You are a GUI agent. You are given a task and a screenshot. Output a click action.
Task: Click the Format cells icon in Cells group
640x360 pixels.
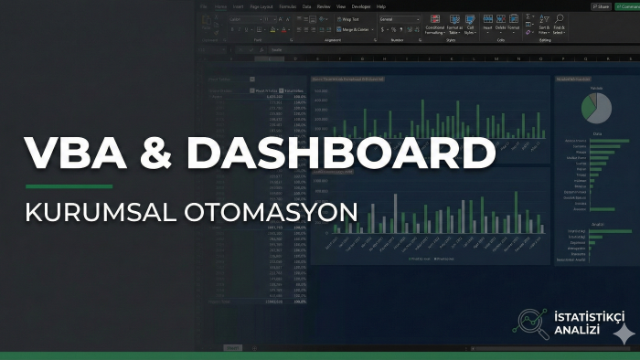click(514, 19)
